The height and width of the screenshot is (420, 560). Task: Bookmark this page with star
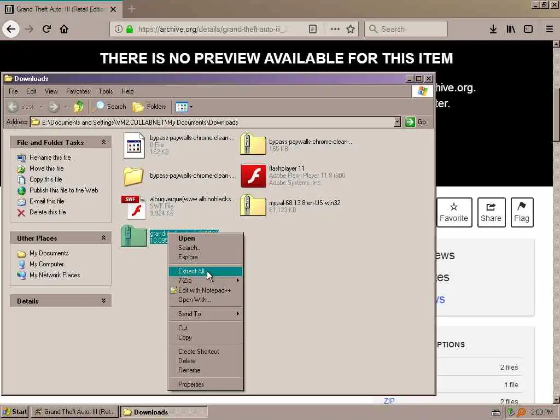tap(351, 29)
